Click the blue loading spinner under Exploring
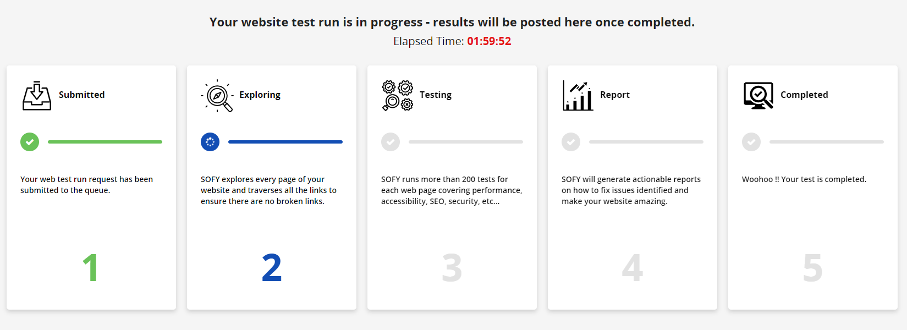Image resolution: width=907 pixels, height=330 pixels. (x=210, y=142)
